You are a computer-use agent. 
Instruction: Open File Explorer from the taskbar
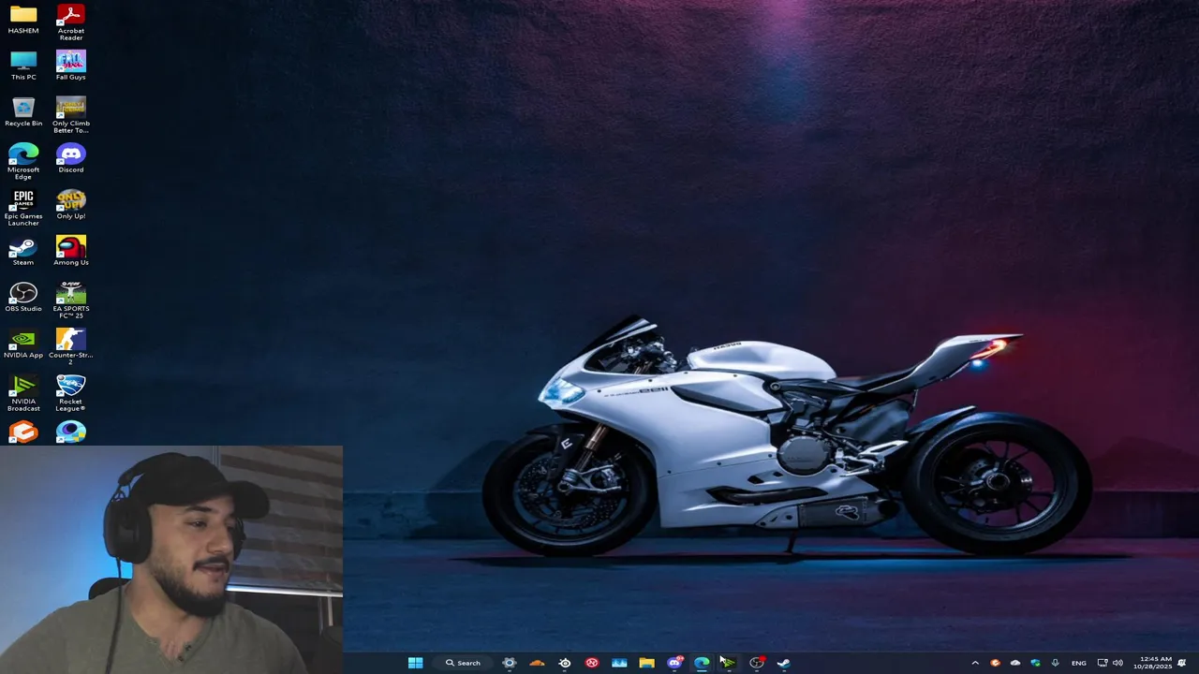click(646, 663)
